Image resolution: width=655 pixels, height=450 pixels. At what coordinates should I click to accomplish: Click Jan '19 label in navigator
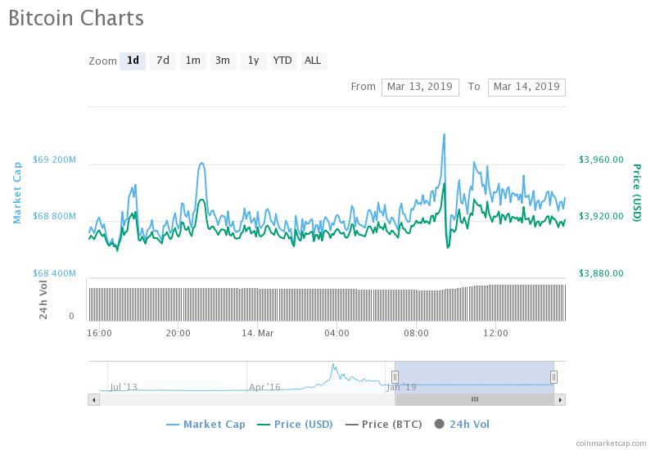click(x=401, y=387)
